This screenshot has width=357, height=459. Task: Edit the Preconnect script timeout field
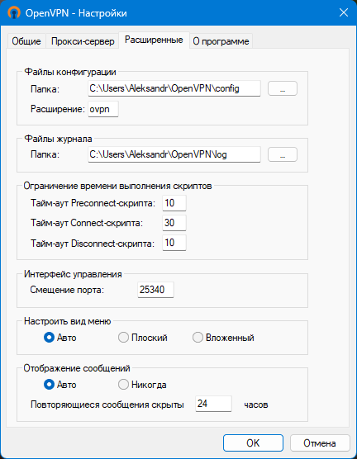coord(174,203)
